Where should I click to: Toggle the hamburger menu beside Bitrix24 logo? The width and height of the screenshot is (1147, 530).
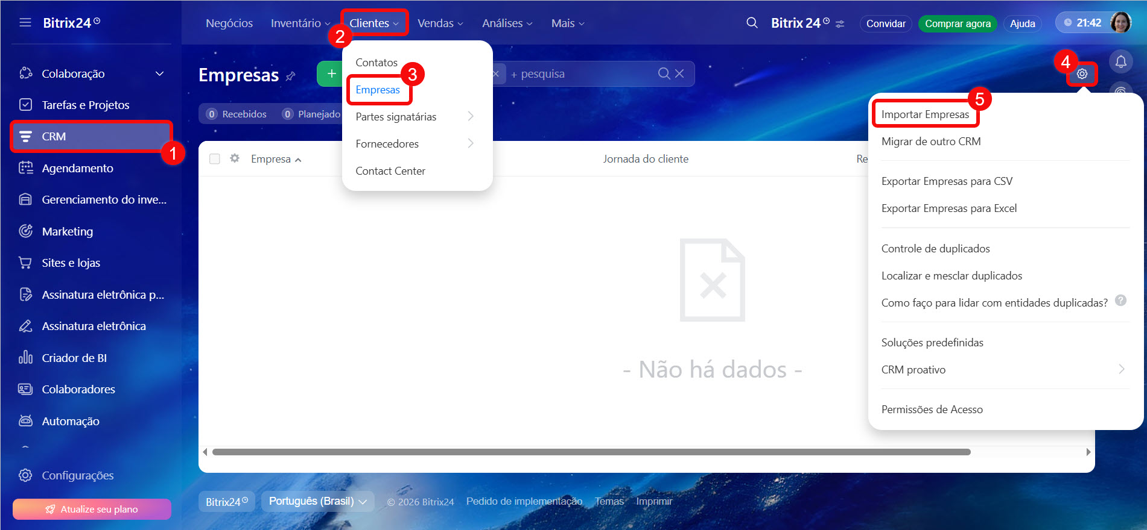[x=25, y=23]
